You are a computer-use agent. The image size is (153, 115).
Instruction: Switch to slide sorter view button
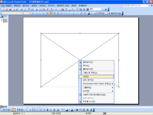4,107
